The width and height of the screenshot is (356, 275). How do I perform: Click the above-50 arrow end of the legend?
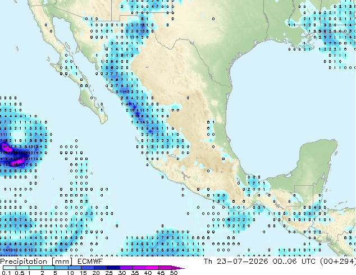tap(177, 268)
